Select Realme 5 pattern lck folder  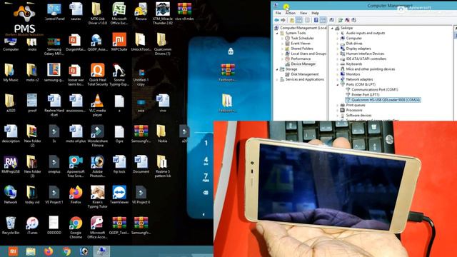[163, 166]
